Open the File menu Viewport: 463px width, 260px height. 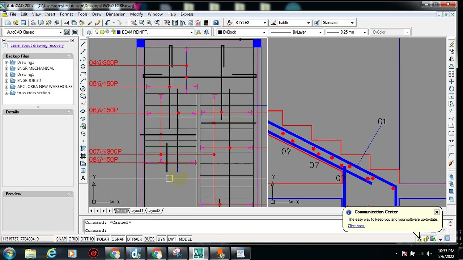(x=13, y=14)
